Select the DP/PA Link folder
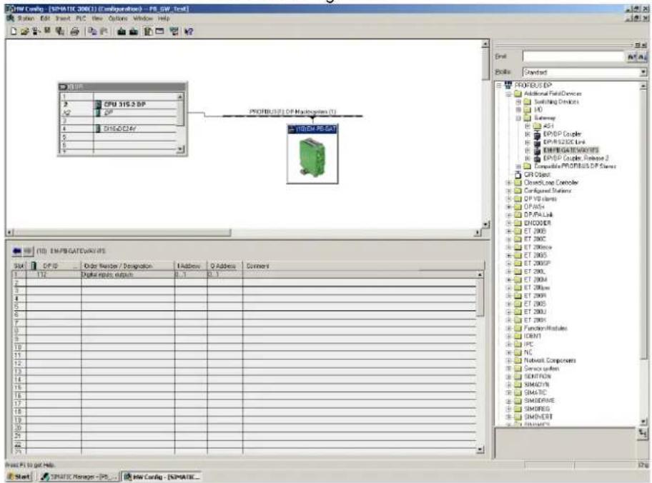Image resolution: width=652 pixels, height=483 pixels. click(x=538, y=215)
